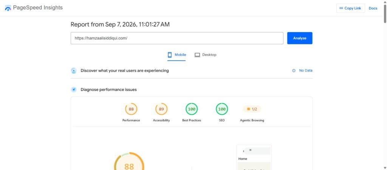Click the Accessibility label

pyautogui.click(x=161, y=120)
